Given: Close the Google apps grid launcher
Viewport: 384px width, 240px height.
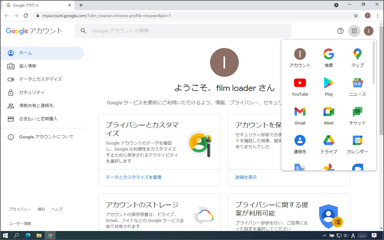Looking at the screenshot, I should [354, 31].
